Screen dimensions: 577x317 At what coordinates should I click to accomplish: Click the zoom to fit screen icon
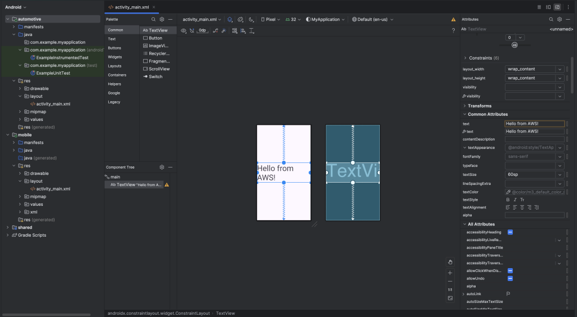pos(450,298)
